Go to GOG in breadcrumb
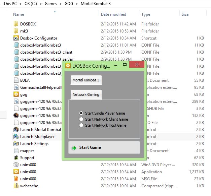The width and height of the screenshot is (211, 196). pos(69,4)
